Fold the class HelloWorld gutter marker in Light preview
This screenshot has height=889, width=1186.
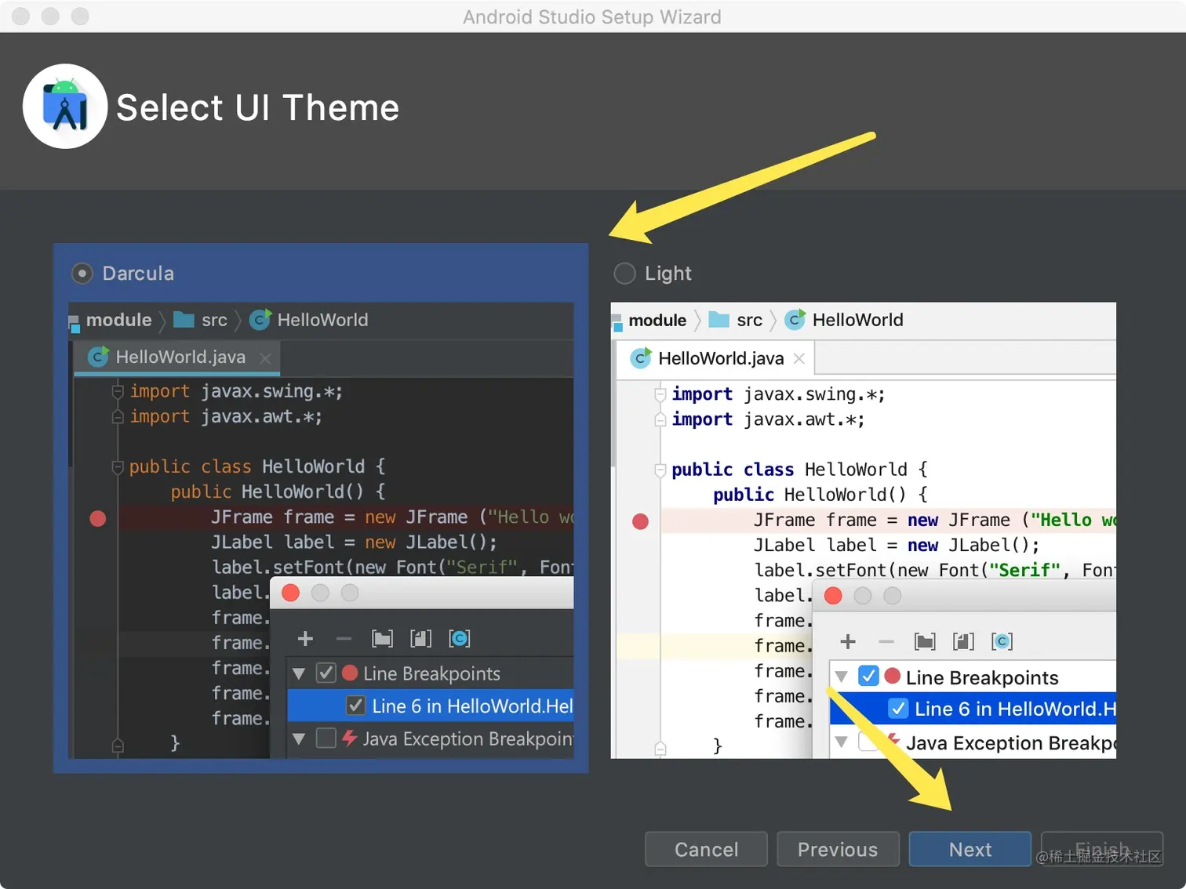tap(660, 470)
